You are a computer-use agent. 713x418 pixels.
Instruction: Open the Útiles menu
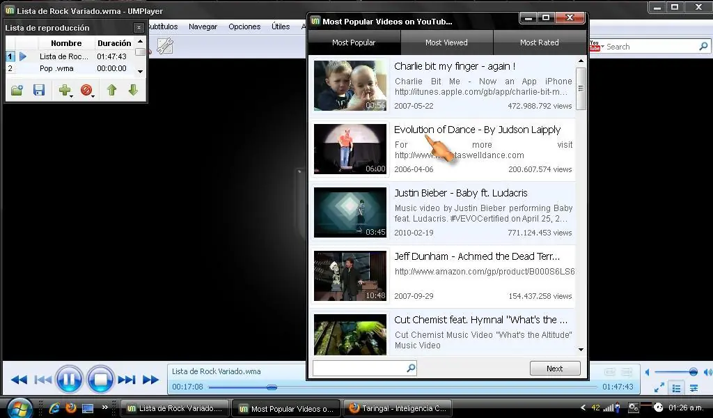tap(281, 27)
